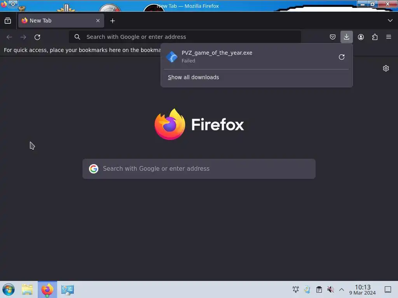Expand hidden system tray icons arrow
Image resolution: width=398 pixels, height=298 pixels.
pos(342,289)
